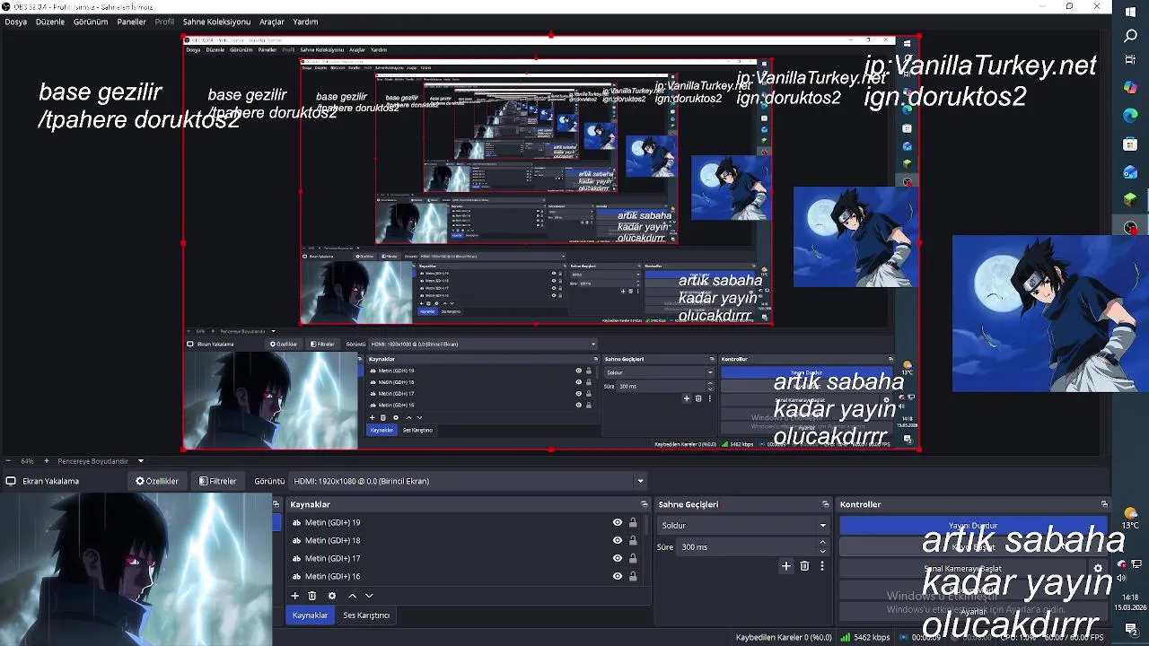Toggle the lock on Metin (GDI+) 17
Image resolution: width=1149 pixels, height=646 pixels.
(x=632, y=558)
